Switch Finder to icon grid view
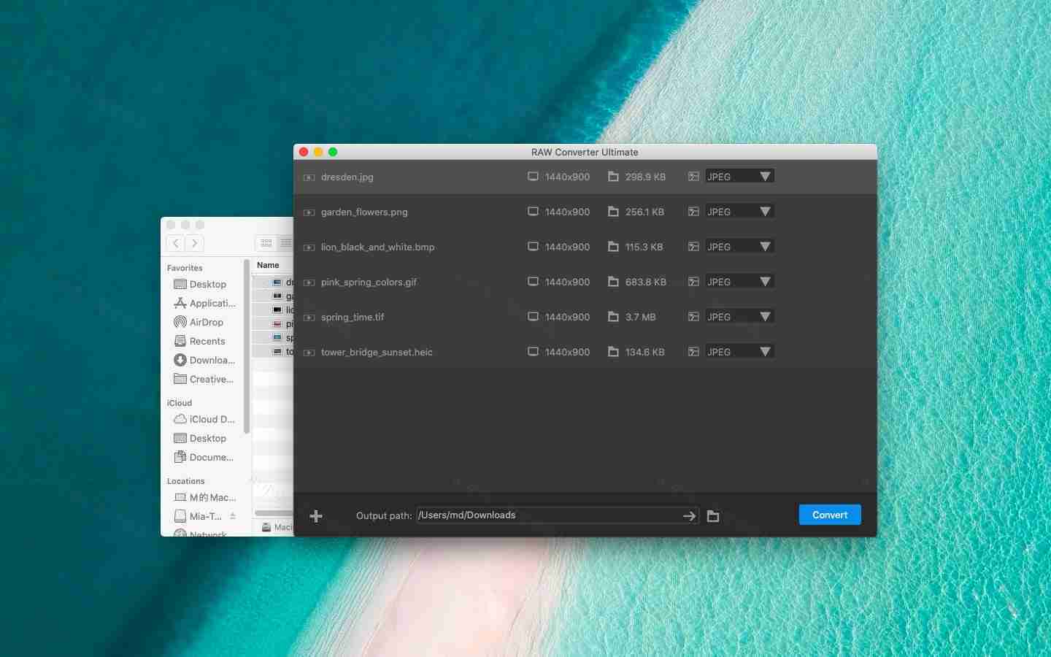1051x657 pixels. point(266,244)
